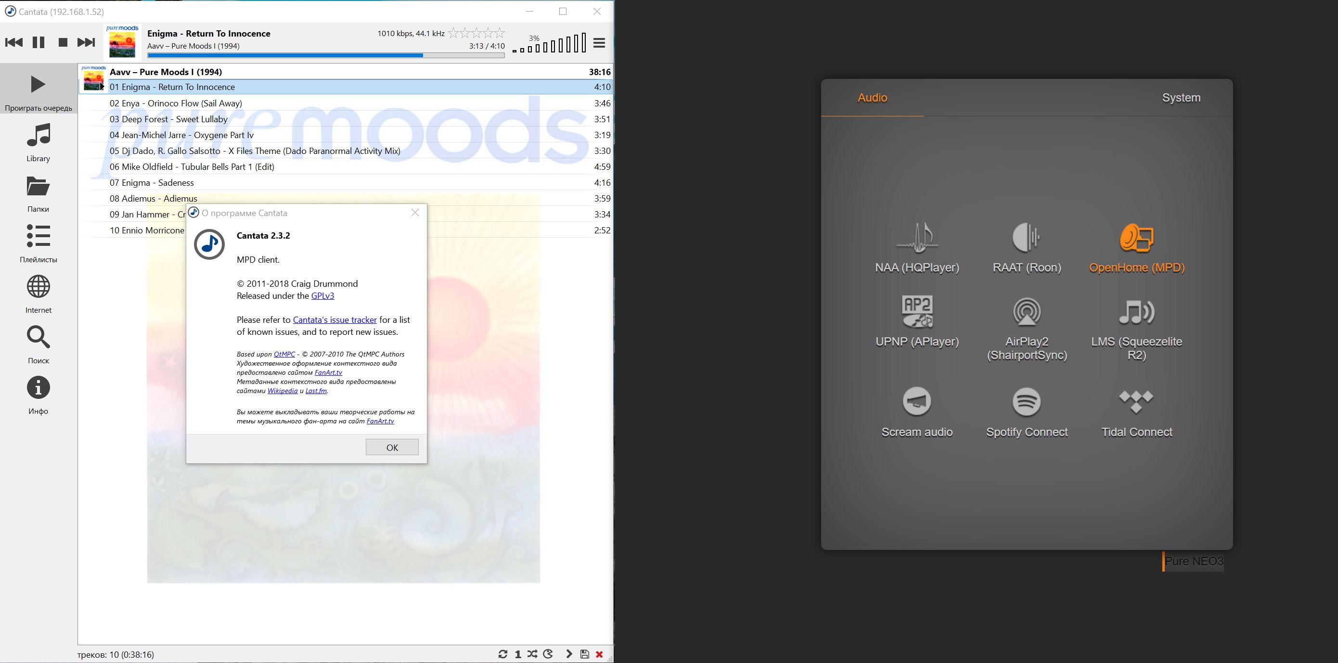Open the Cantata's issue tracker link

pyautogui.click(x=334, y=320)
